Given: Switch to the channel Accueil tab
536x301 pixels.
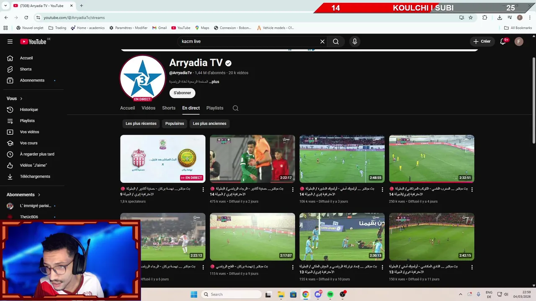Looking at the screenshot, I should 128,108.
